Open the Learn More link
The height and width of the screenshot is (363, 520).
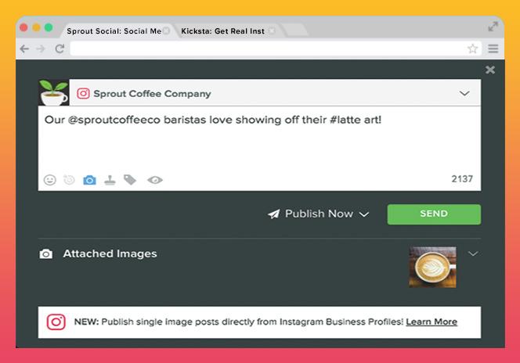coord(432,322)
